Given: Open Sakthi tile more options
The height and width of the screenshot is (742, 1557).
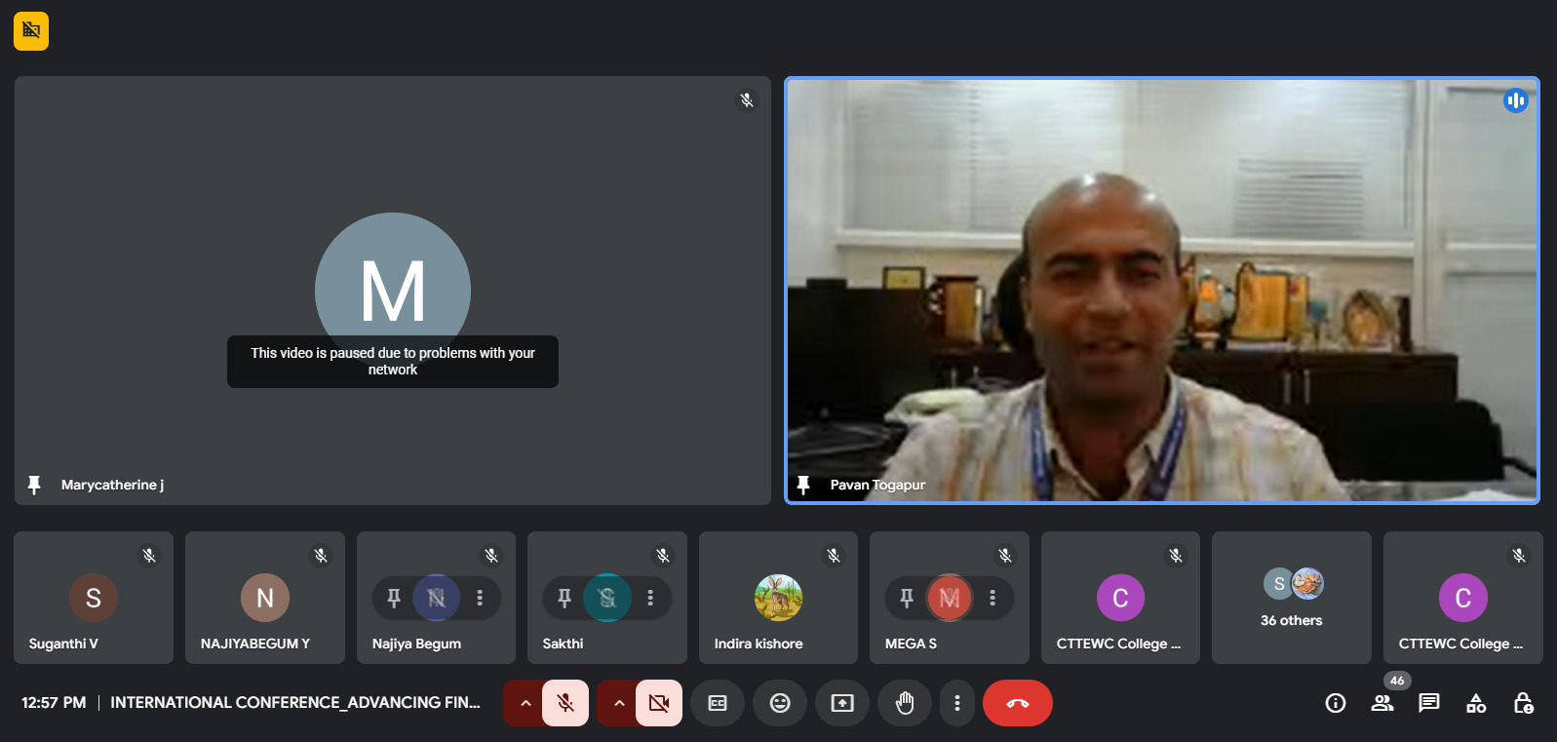Looking at the screenshot, I should [x=650, y=598].
